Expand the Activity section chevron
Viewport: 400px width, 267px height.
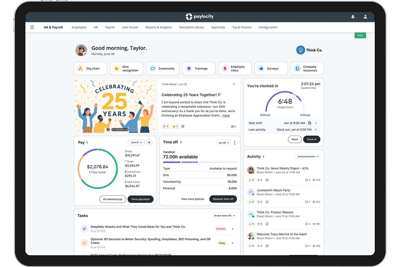click(264, 157)
